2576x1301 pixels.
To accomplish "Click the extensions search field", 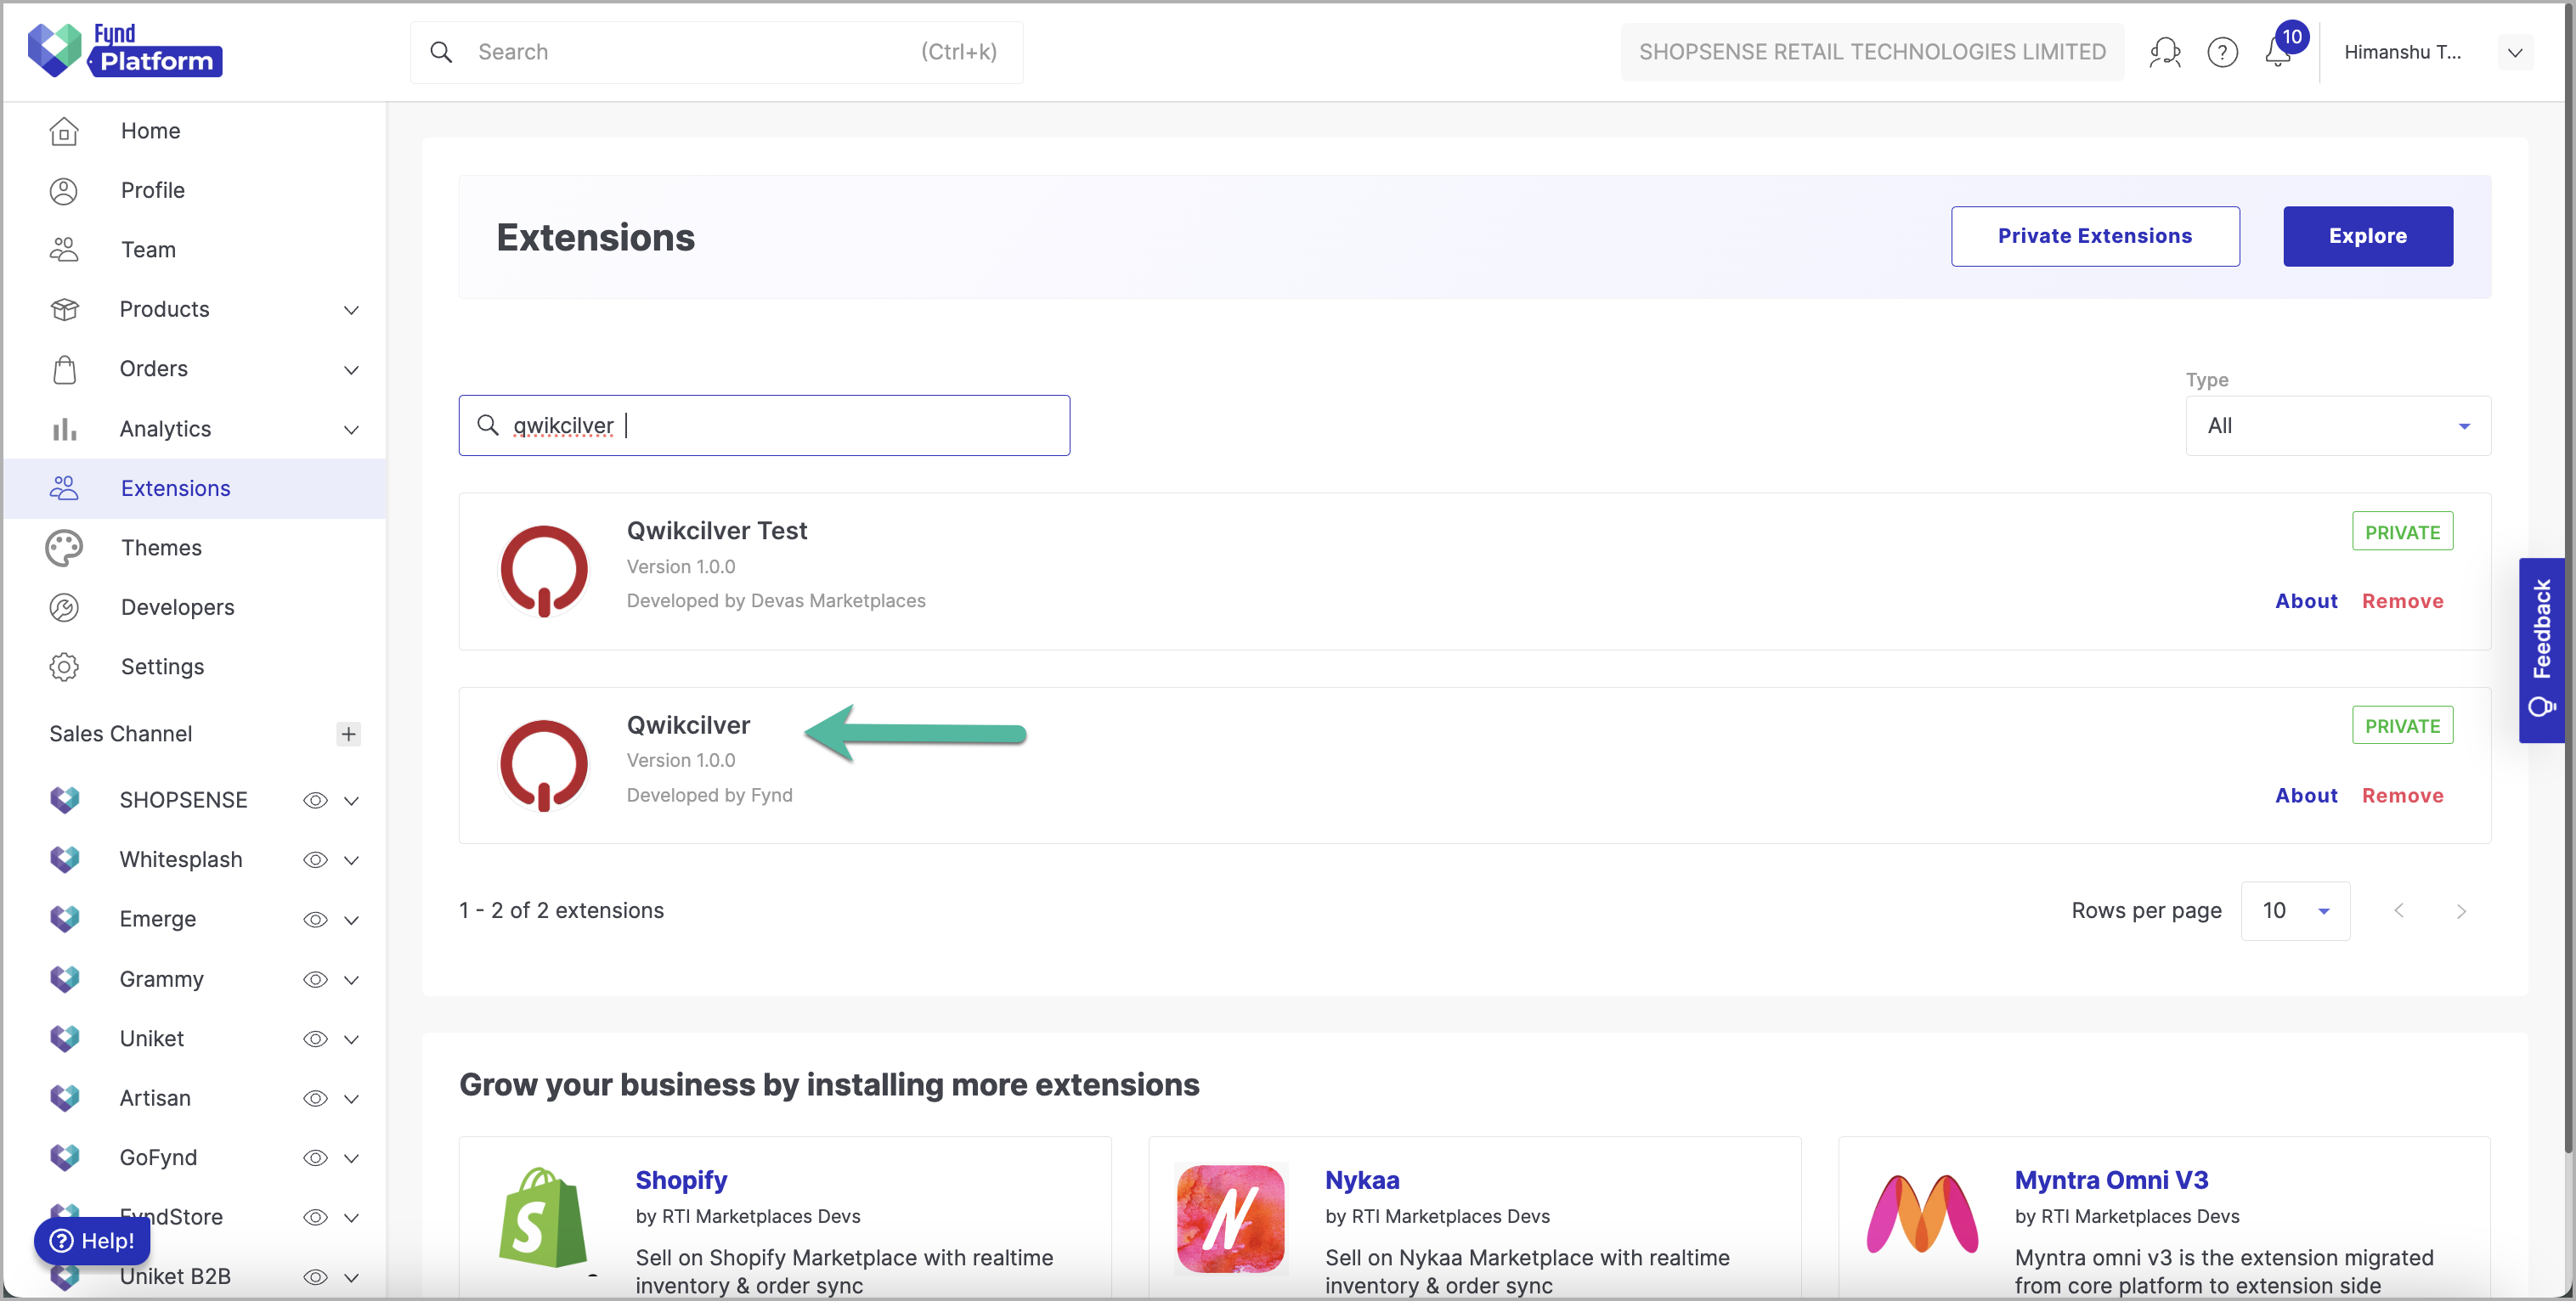I will pos(764,425).
